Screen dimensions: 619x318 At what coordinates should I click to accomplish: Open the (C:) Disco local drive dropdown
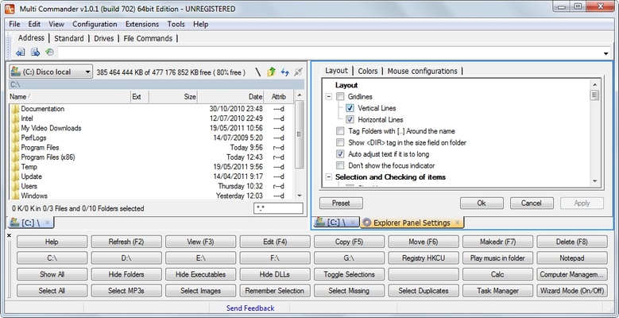pos(51,72)
